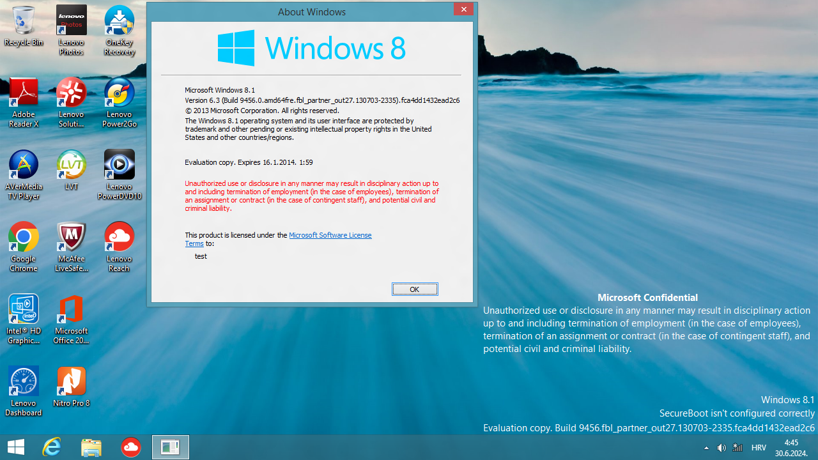Click OK in About Windows dialog
This screenshot has height=460, width=818.
point(415,289)
